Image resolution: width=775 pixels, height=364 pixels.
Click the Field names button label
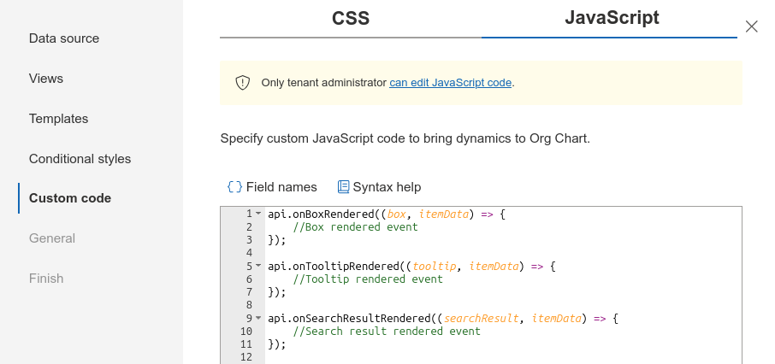(x=281, y=187)
